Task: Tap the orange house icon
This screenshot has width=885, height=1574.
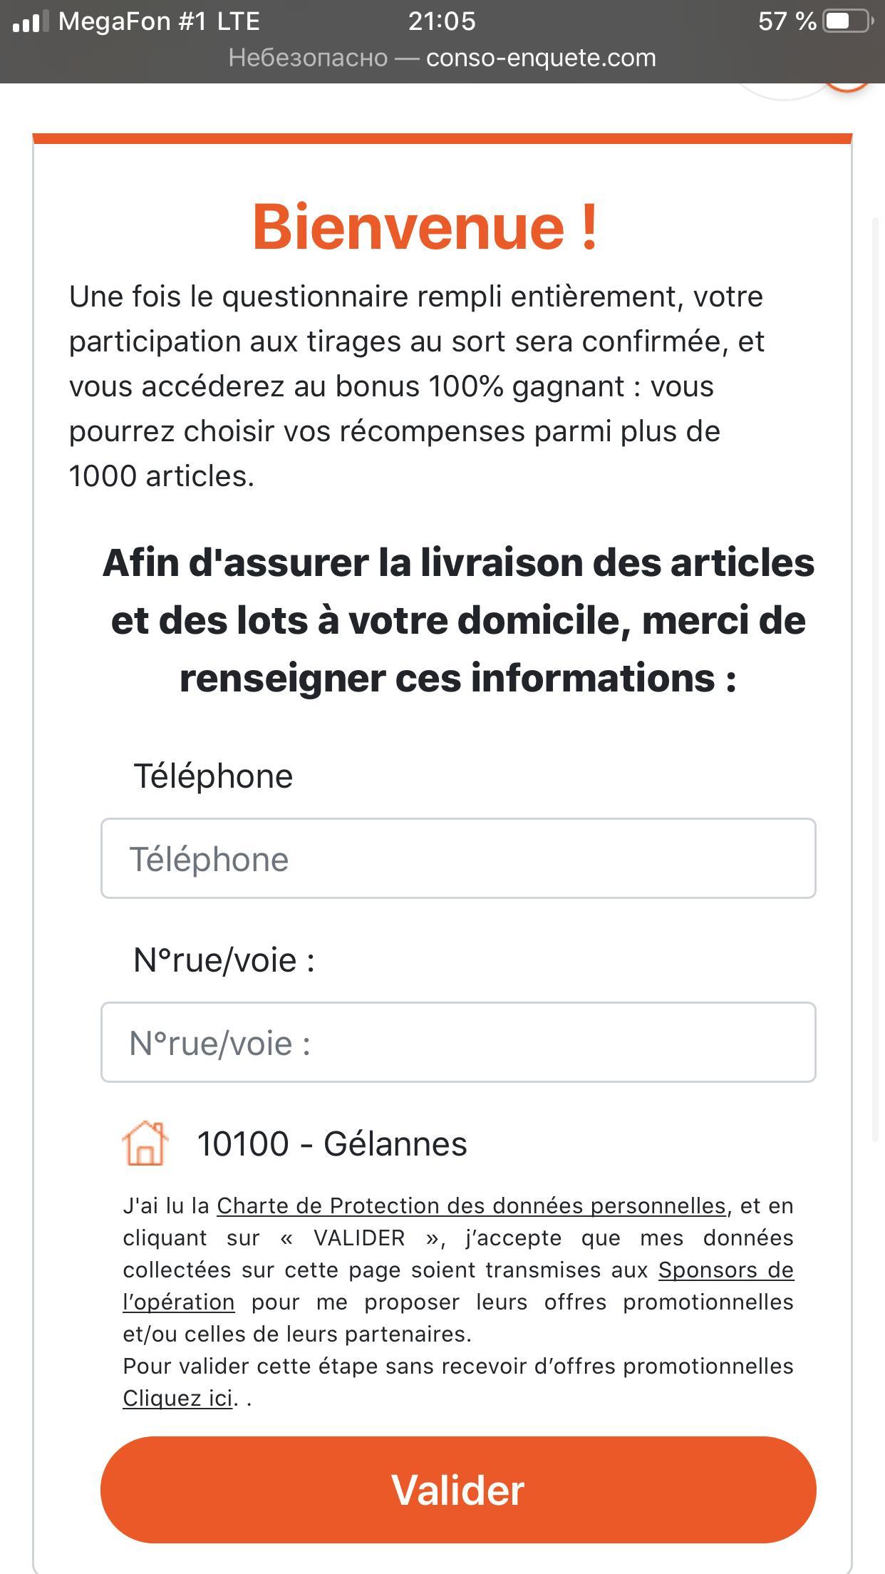Action: 145,1143
